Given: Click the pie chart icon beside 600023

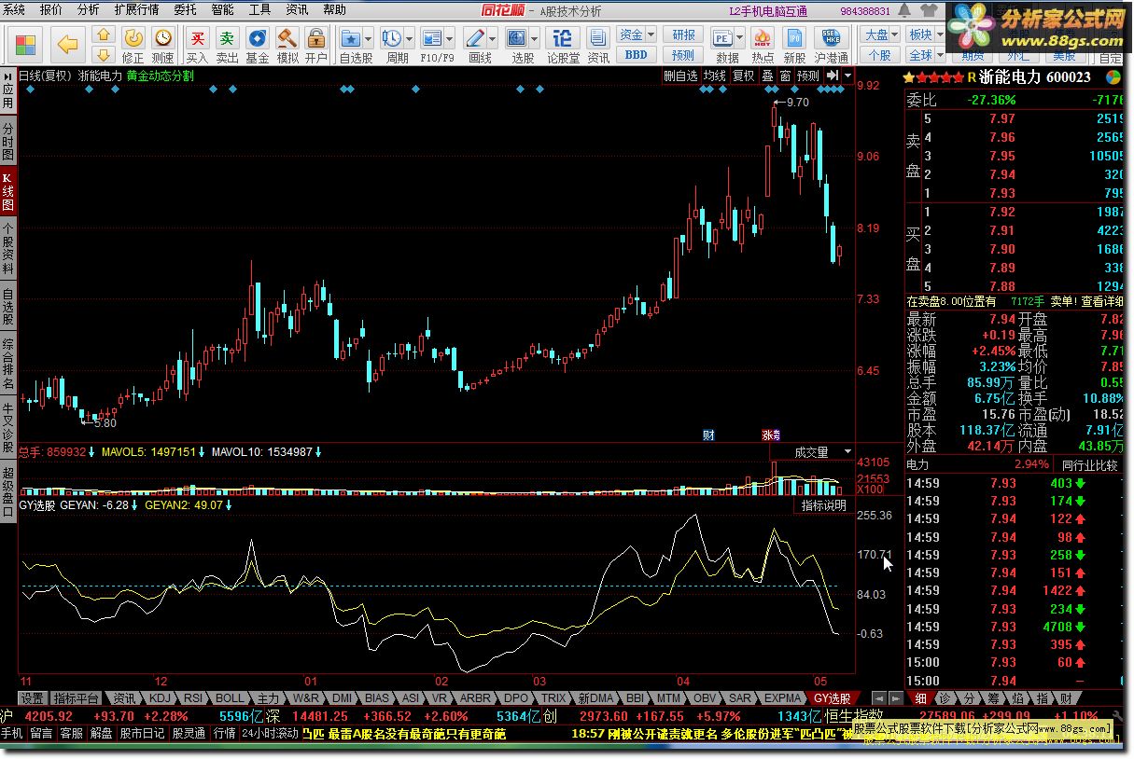Looking at the screenshot, I should (x=1113, y=77).
